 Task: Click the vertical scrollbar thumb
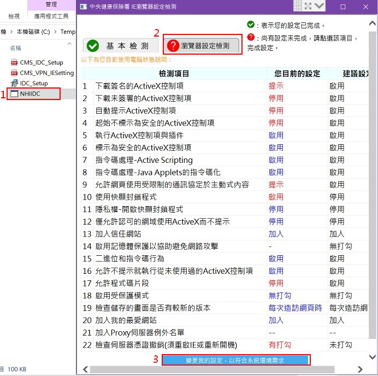372,185
